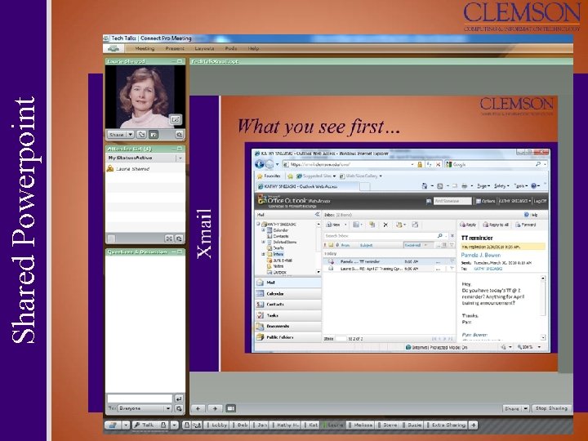
Task: Click attendee list full-screen icon
Action: click(169, 238)
